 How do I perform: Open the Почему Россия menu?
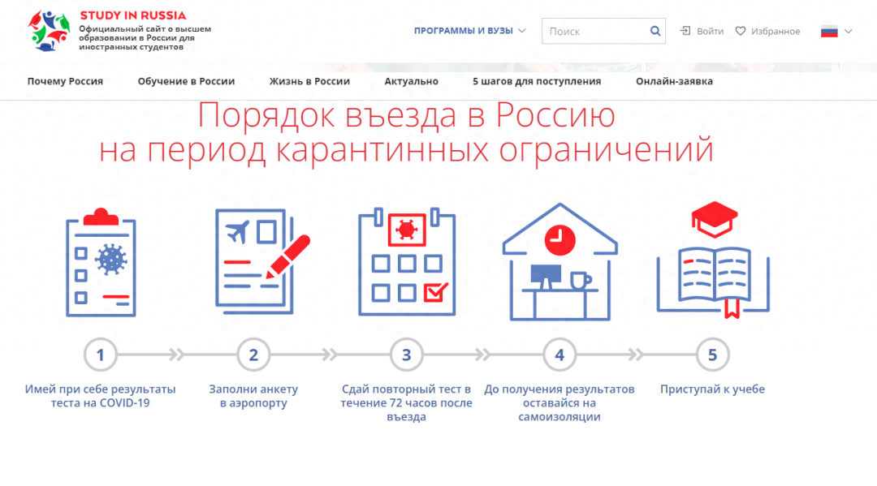pyautogui.click(x=65, y=81)
